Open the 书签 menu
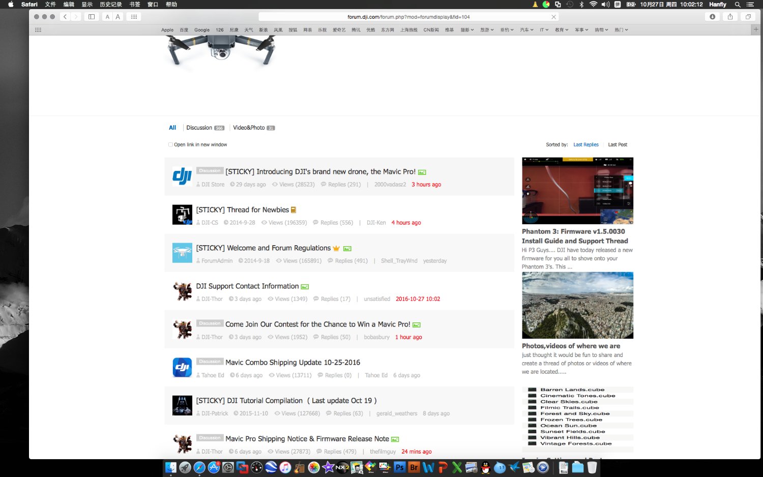 coord(134,4)
